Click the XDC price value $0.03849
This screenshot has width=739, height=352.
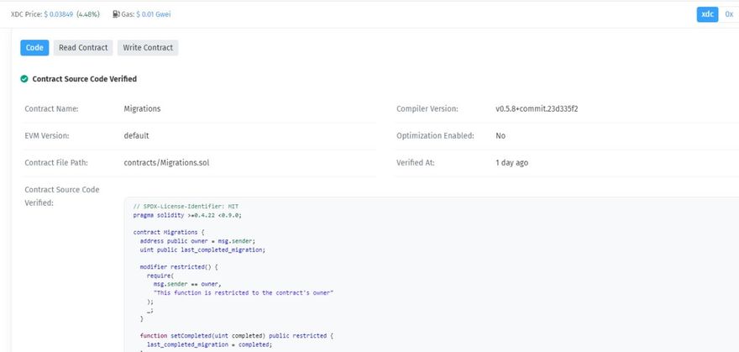point(58,14)
